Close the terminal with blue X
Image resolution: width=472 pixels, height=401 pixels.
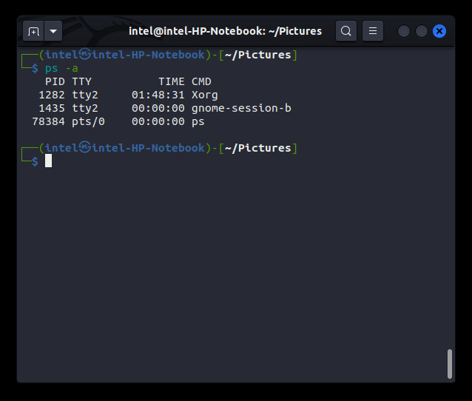pos(439,31)
